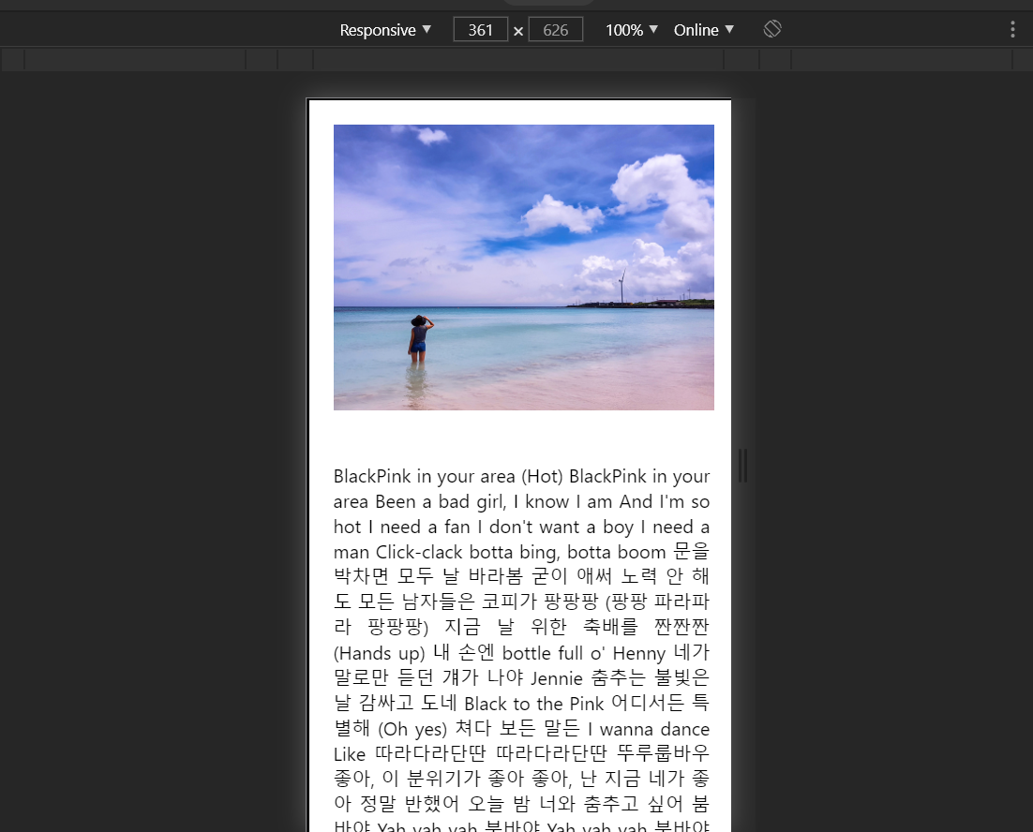Click the viewport height field showing 626

pyautogui.click(x=555, y=30)
